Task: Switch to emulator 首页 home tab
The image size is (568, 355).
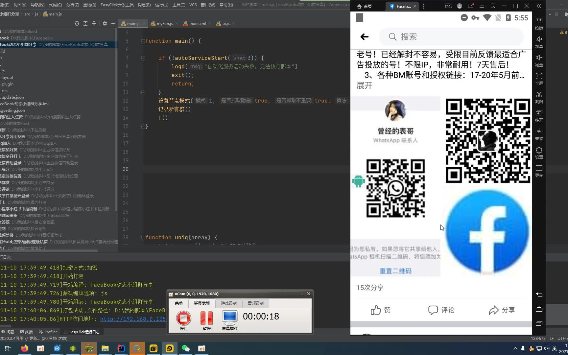Action: [x=365, y=6]
